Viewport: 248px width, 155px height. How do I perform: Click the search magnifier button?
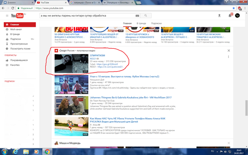click(145, 16)
